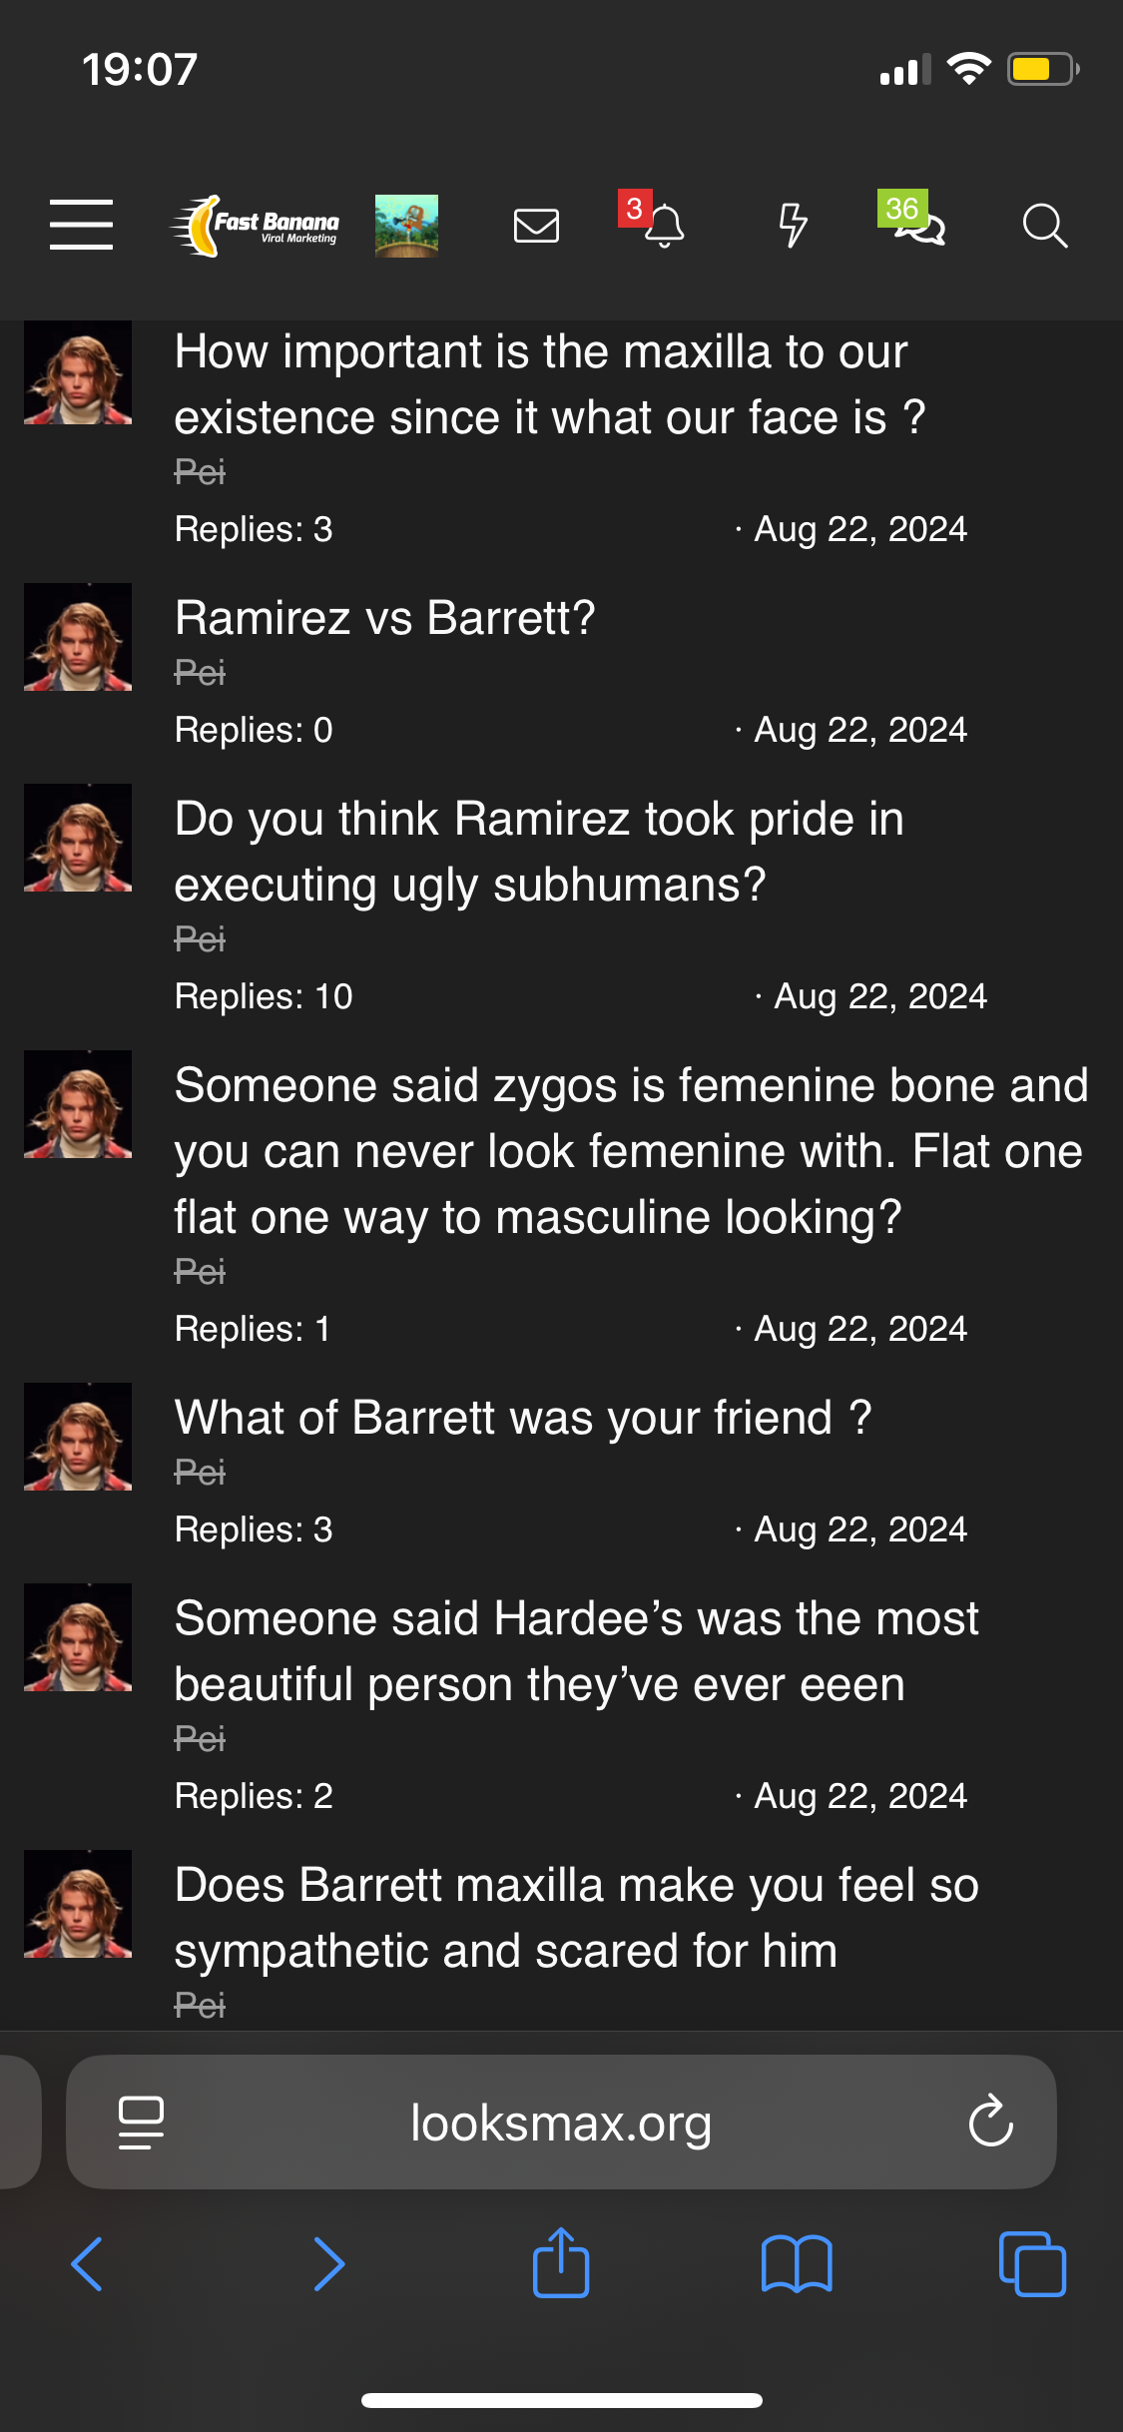This screenshot has width=1123, height=2432.
Task: Open the Hardee's most beautiful person thread
Action: 576,1651
